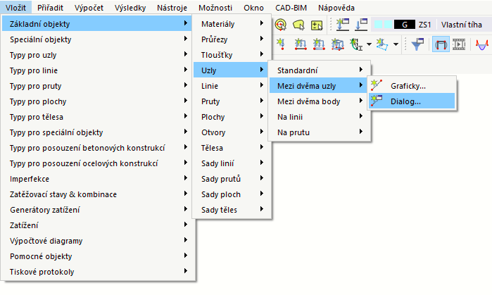Open the CAD-BIM menu

291,8
